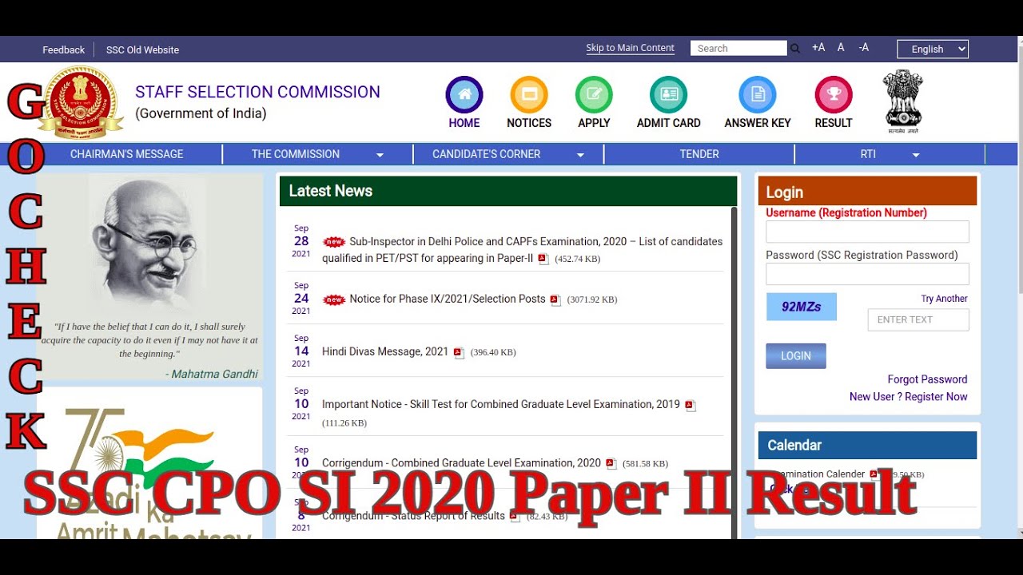This screenshot has height=575, width=1023.
Task: Open Notice for Phase IX/2021/Selection Posts
Action: point(448,299)
